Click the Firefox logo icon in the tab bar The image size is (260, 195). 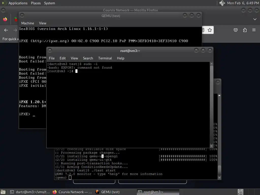tap(5, 19)
